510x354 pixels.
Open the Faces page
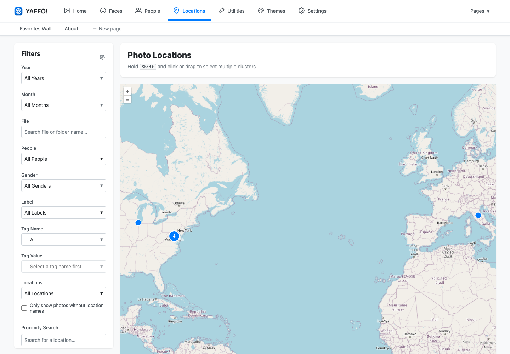[111, 11]
